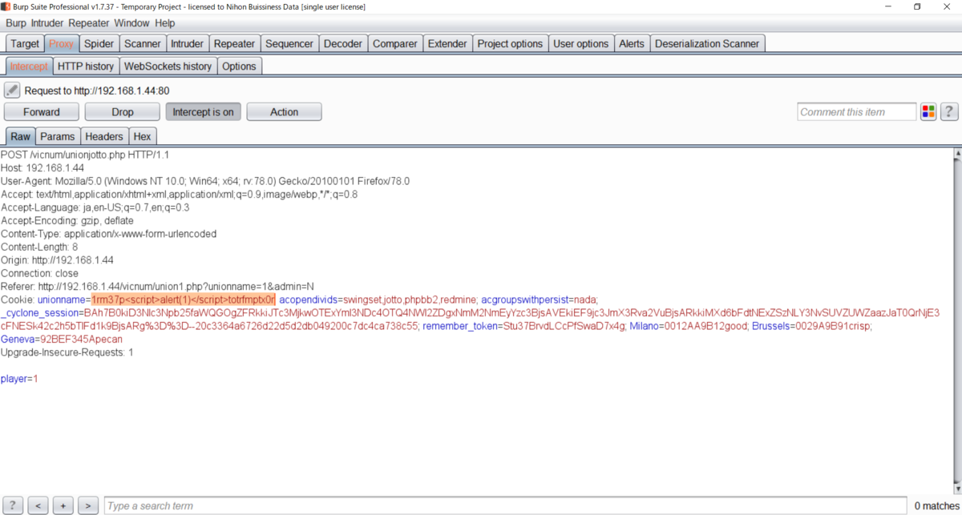Open the WebSockets history sub-tab

click(x=168, y=66)
